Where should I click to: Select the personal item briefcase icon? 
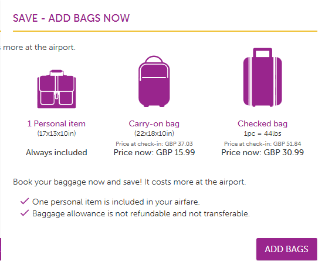click(x=56, y=89)
